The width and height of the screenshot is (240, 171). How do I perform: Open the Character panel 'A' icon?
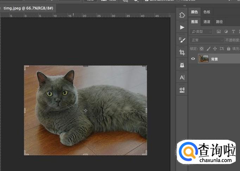tap(182, 77)
